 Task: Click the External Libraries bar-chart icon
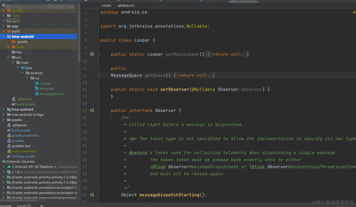[x=4, y=161]
